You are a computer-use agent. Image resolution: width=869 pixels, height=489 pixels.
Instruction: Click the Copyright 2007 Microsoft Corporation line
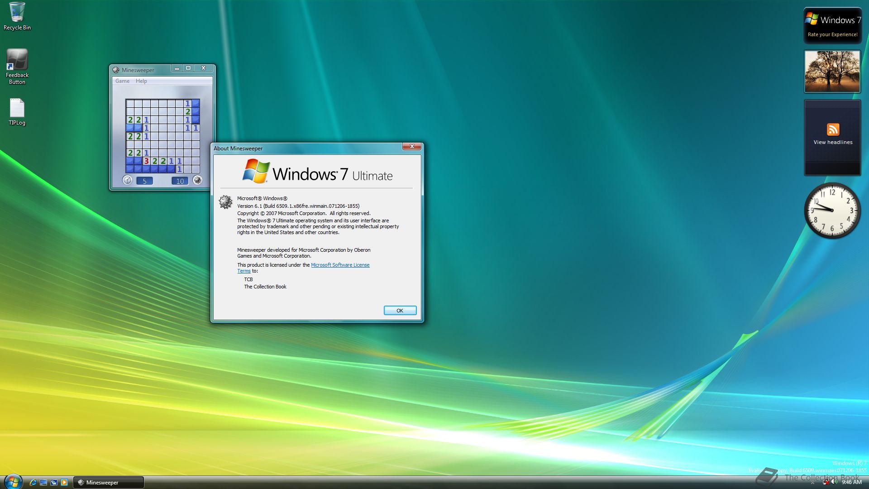[304, 213]
